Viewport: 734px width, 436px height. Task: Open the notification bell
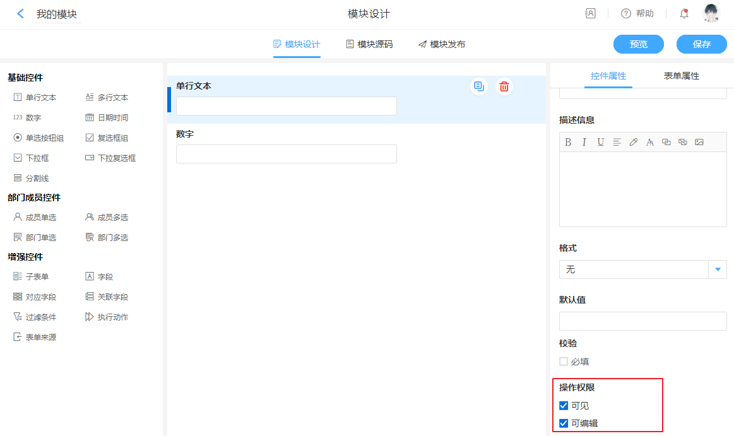[x=684, y=14]
